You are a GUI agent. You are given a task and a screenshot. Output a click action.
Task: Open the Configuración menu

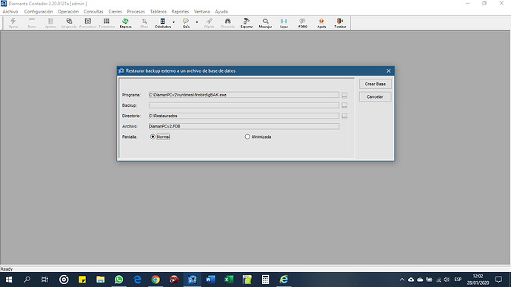pyautogui.click(x=39, y=11)
